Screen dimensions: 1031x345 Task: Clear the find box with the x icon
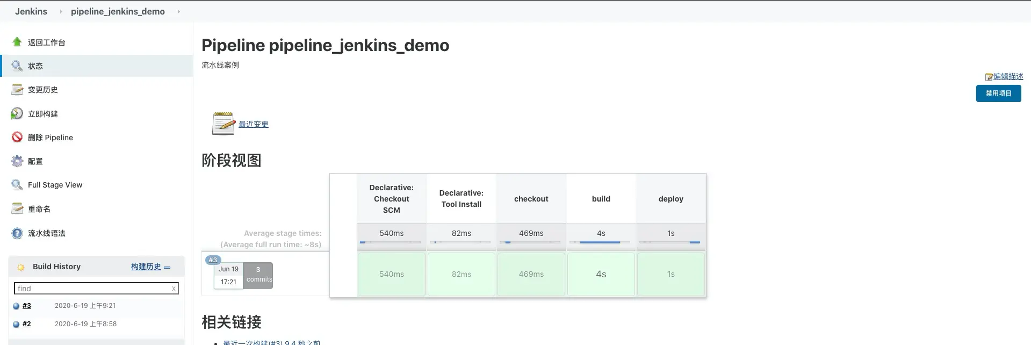click(x=174, y=289)
